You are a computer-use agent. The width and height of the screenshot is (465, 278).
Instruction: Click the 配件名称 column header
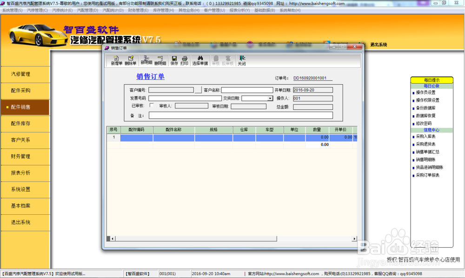174,130
